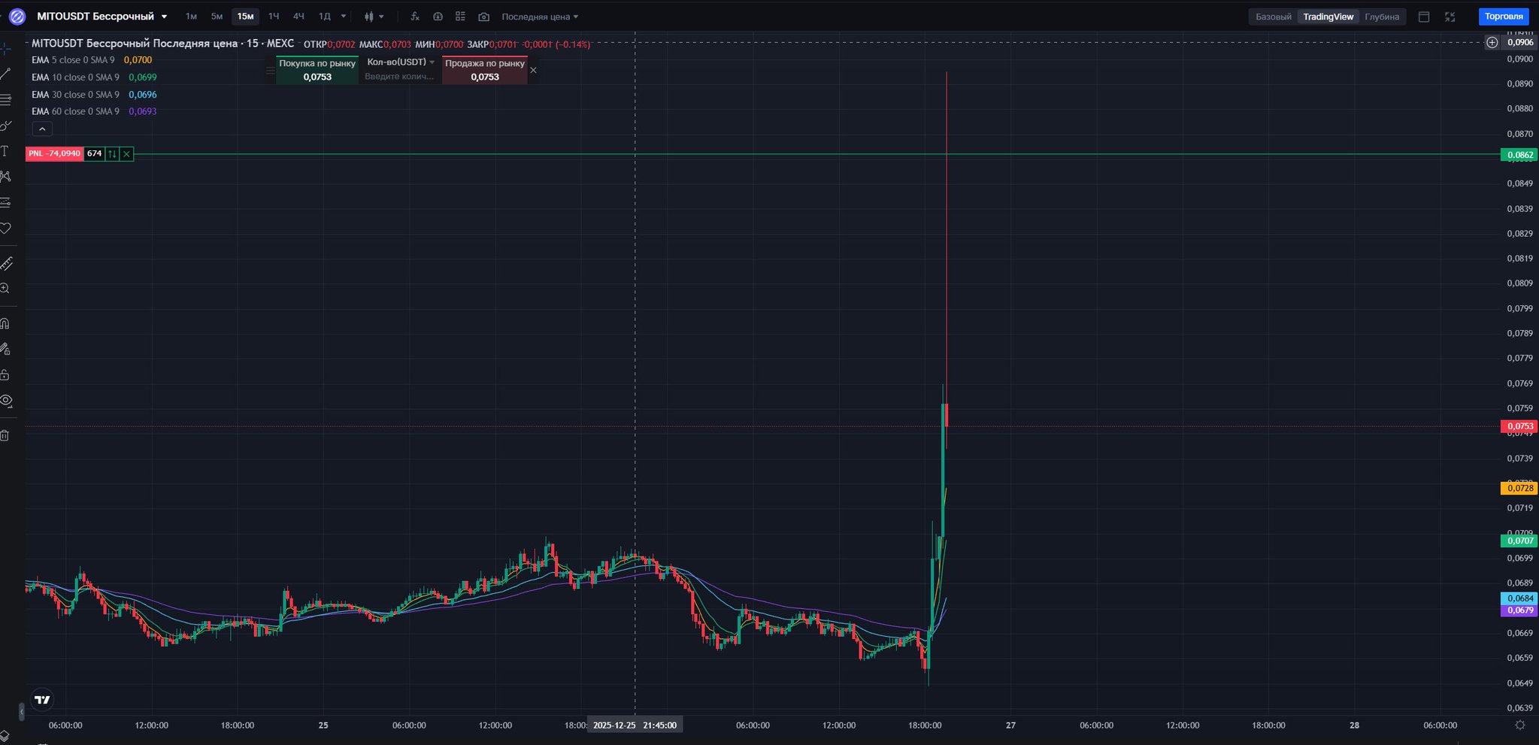1539x745 pixels.
Task: Collapse the indicator legend list
Action: 42,129
